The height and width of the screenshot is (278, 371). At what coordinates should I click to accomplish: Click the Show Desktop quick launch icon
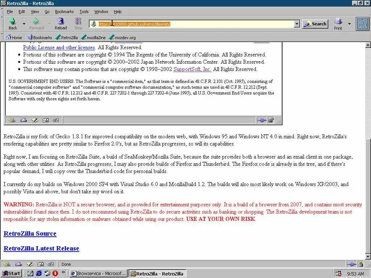tap(30, 274)
